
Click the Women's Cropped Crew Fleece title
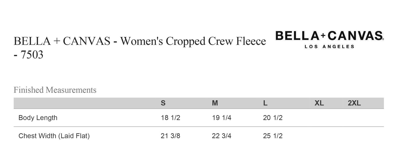(193, 42)
